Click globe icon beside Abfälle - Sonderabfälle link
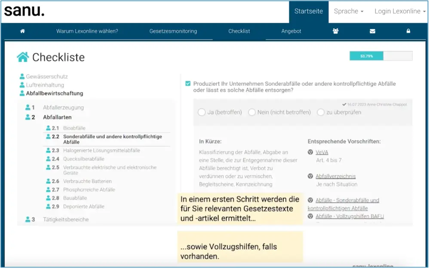Screen dimensions: 430x269 coord(310,200)
